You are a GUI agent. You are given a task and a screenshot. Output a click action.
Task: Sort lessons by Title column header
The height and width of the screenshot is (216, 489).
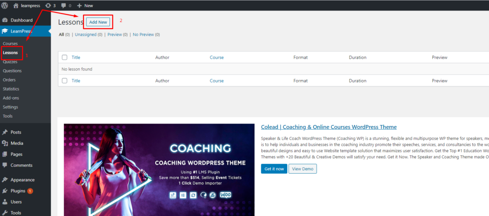76,58
